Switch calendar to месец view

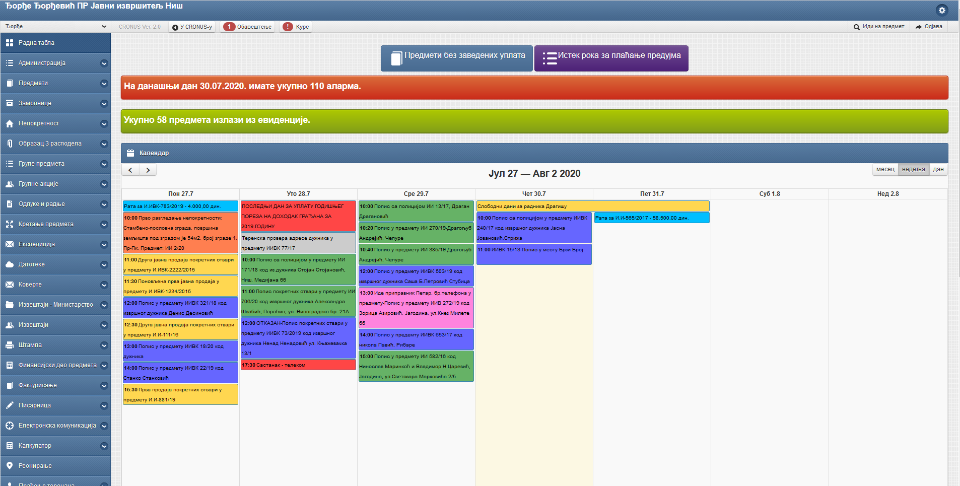click(885, 170)
